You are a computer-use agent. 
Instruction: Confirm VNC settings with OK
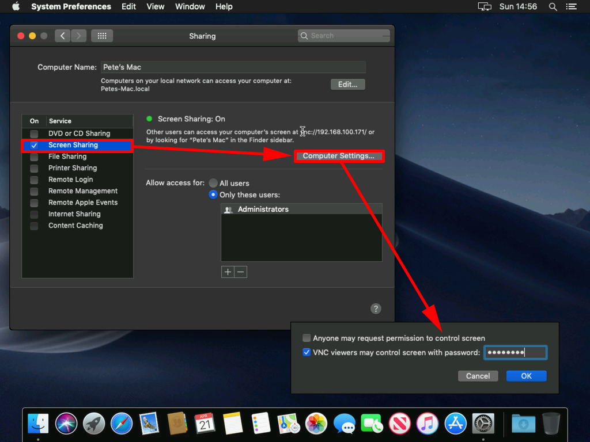[x=526, y=376]
